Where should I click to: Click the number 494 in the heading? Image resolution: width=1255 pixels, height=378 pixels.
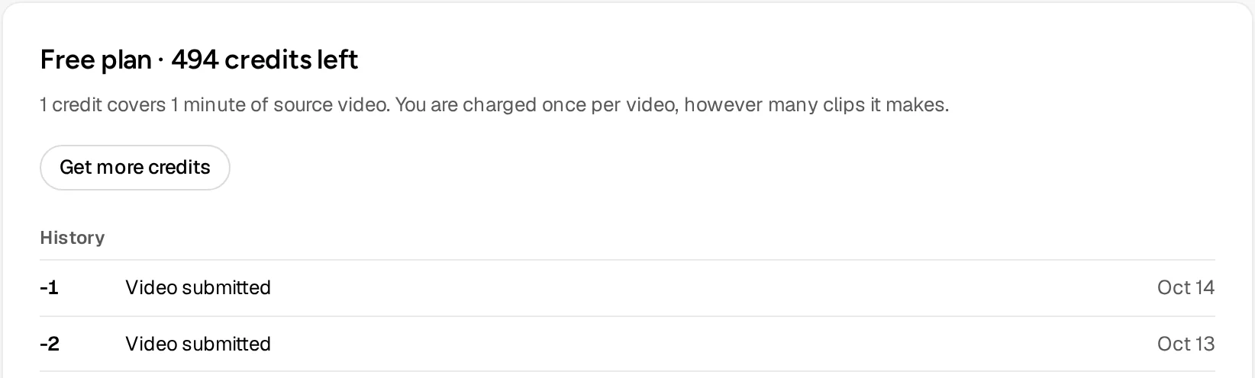(195, 59)
